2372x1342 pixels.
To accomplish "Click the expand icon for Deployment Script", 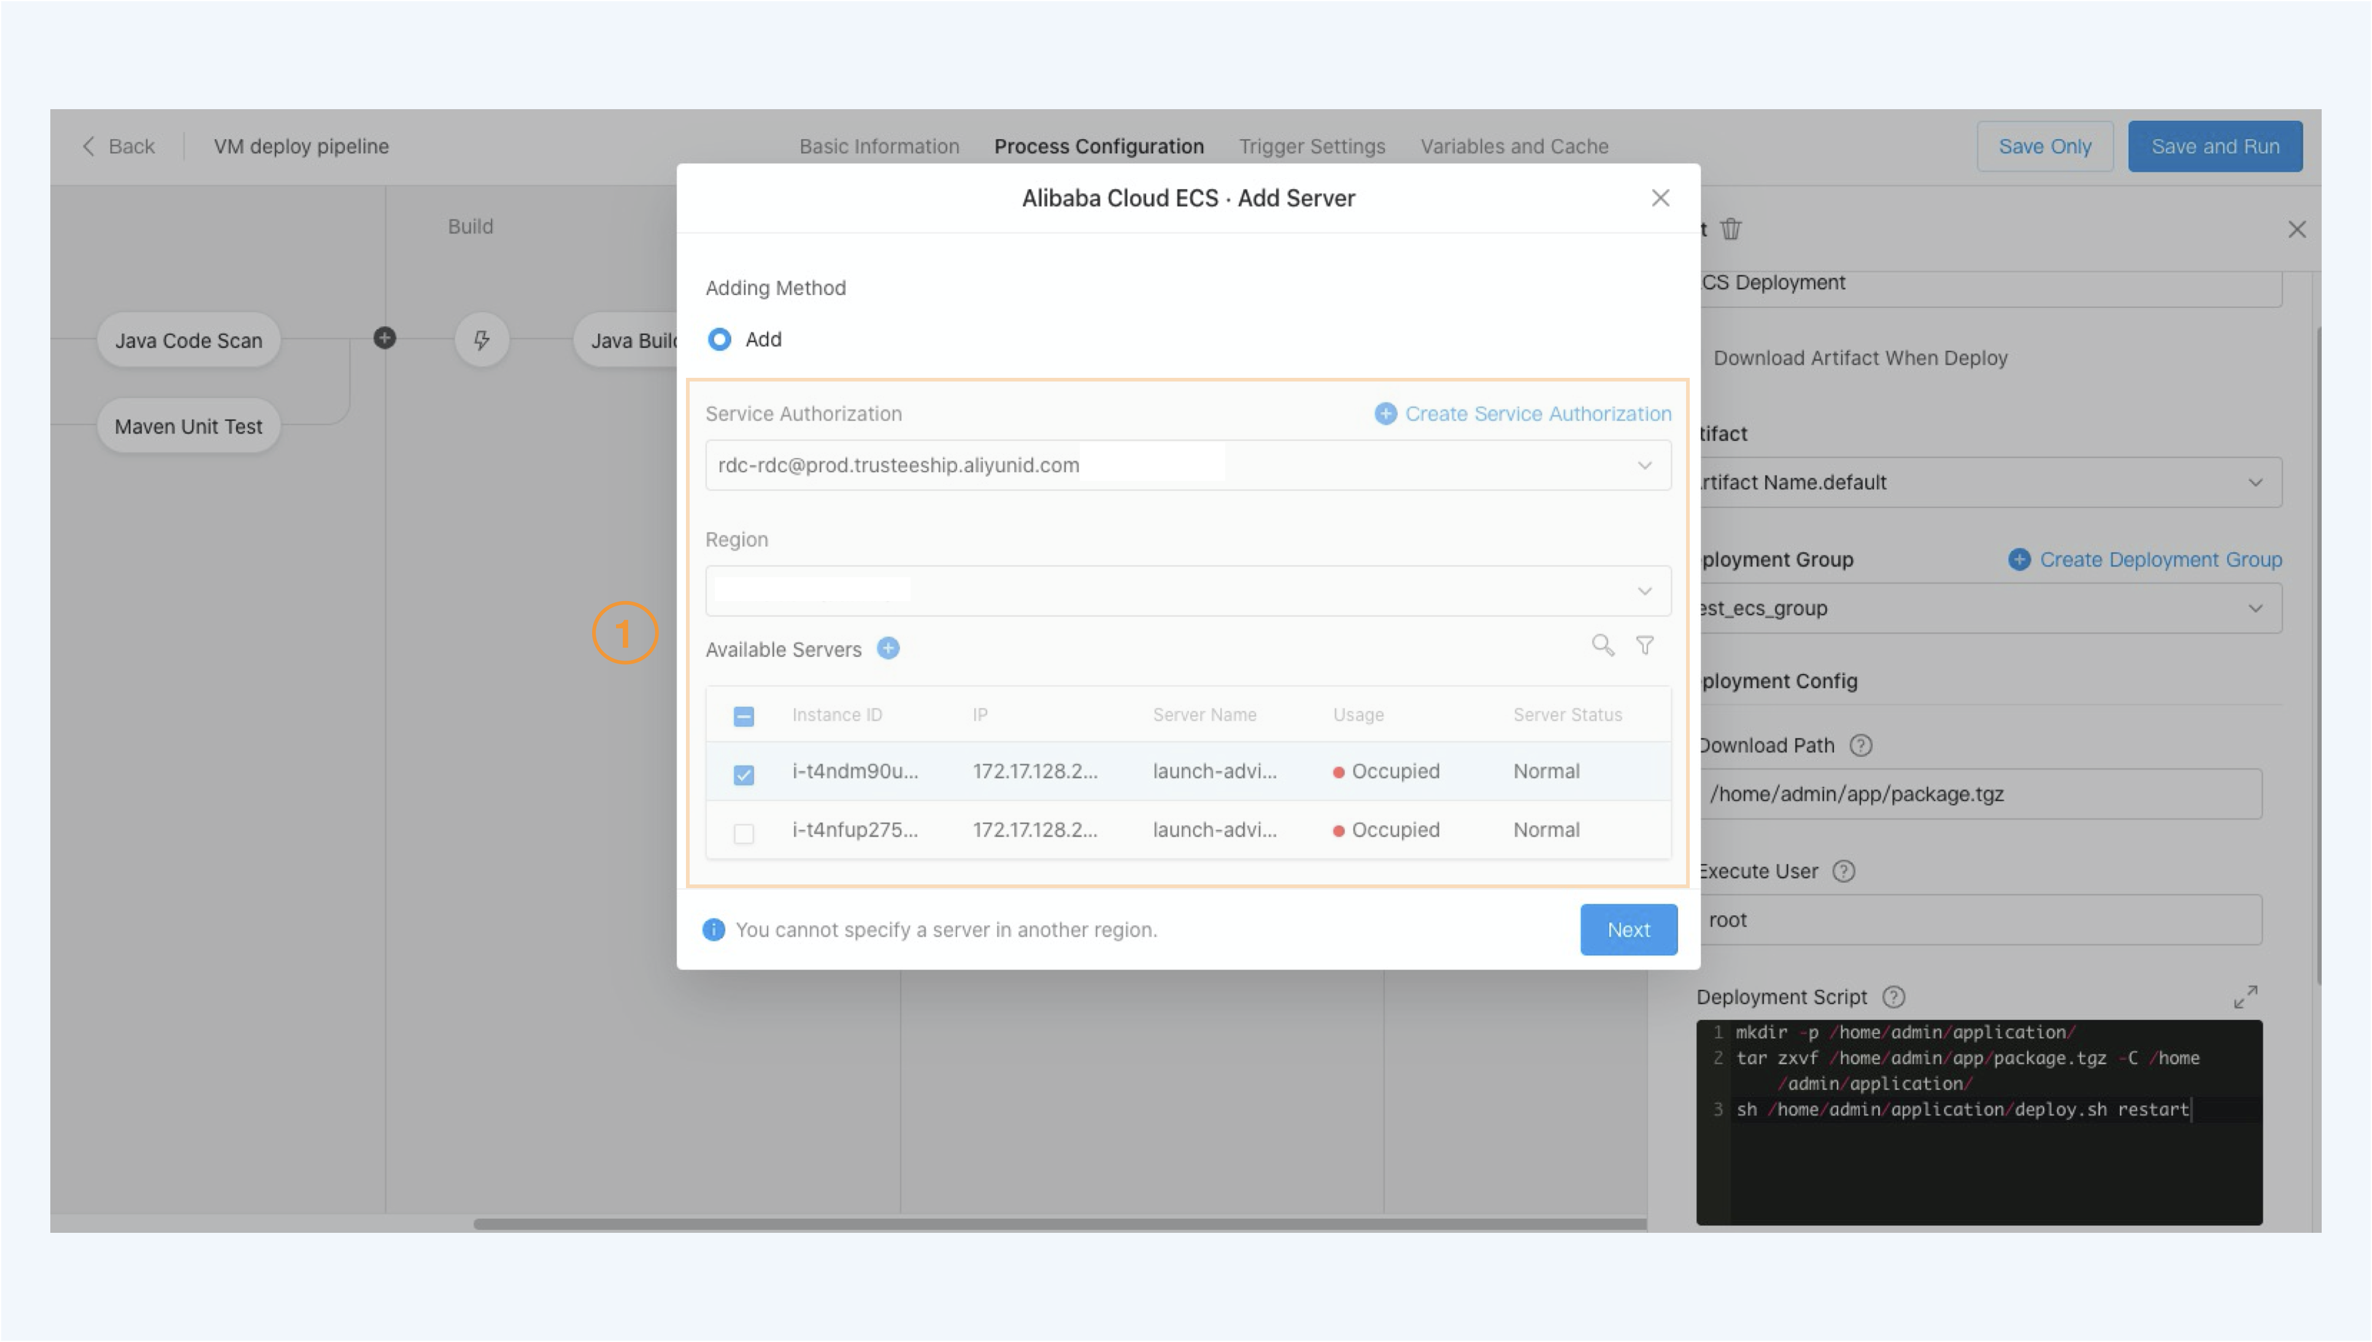I will (x=2245, y=996).
